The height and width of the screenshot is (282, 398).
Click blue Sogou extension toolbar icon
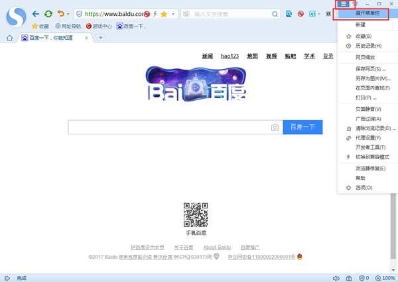289,14
